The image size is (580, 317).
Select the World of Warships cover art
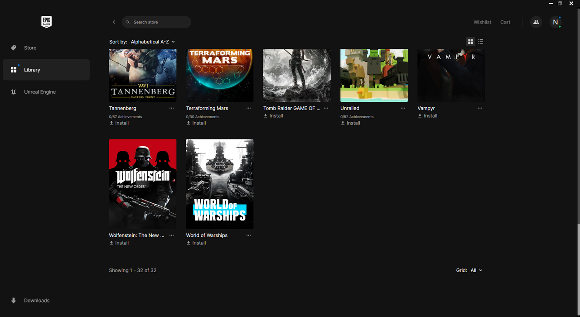tap(220, 184)
